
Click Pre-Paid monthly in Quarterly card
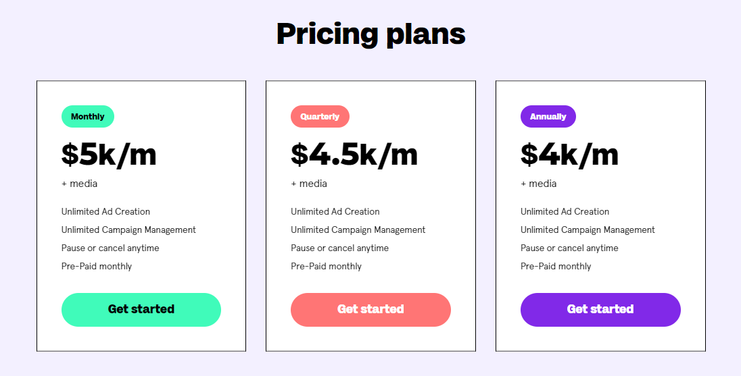[326, 267]
